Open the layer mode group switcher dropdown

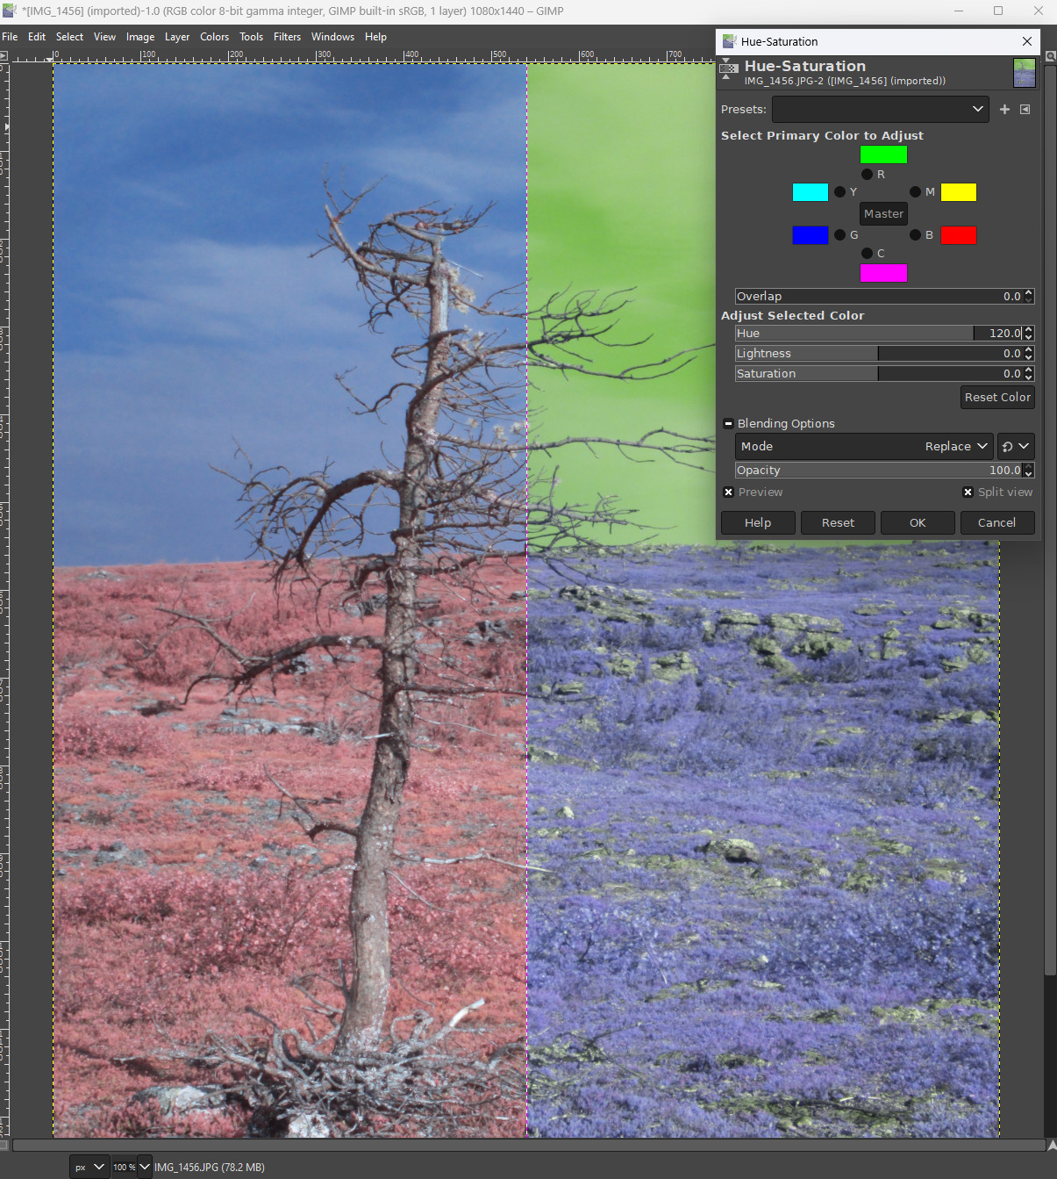click(x=1016, y=446)
